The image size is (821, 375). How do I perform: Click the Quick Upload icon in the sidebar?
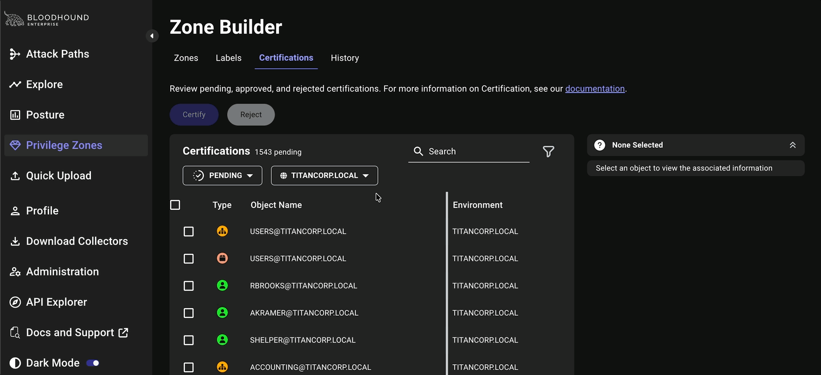tap(15, 176)
